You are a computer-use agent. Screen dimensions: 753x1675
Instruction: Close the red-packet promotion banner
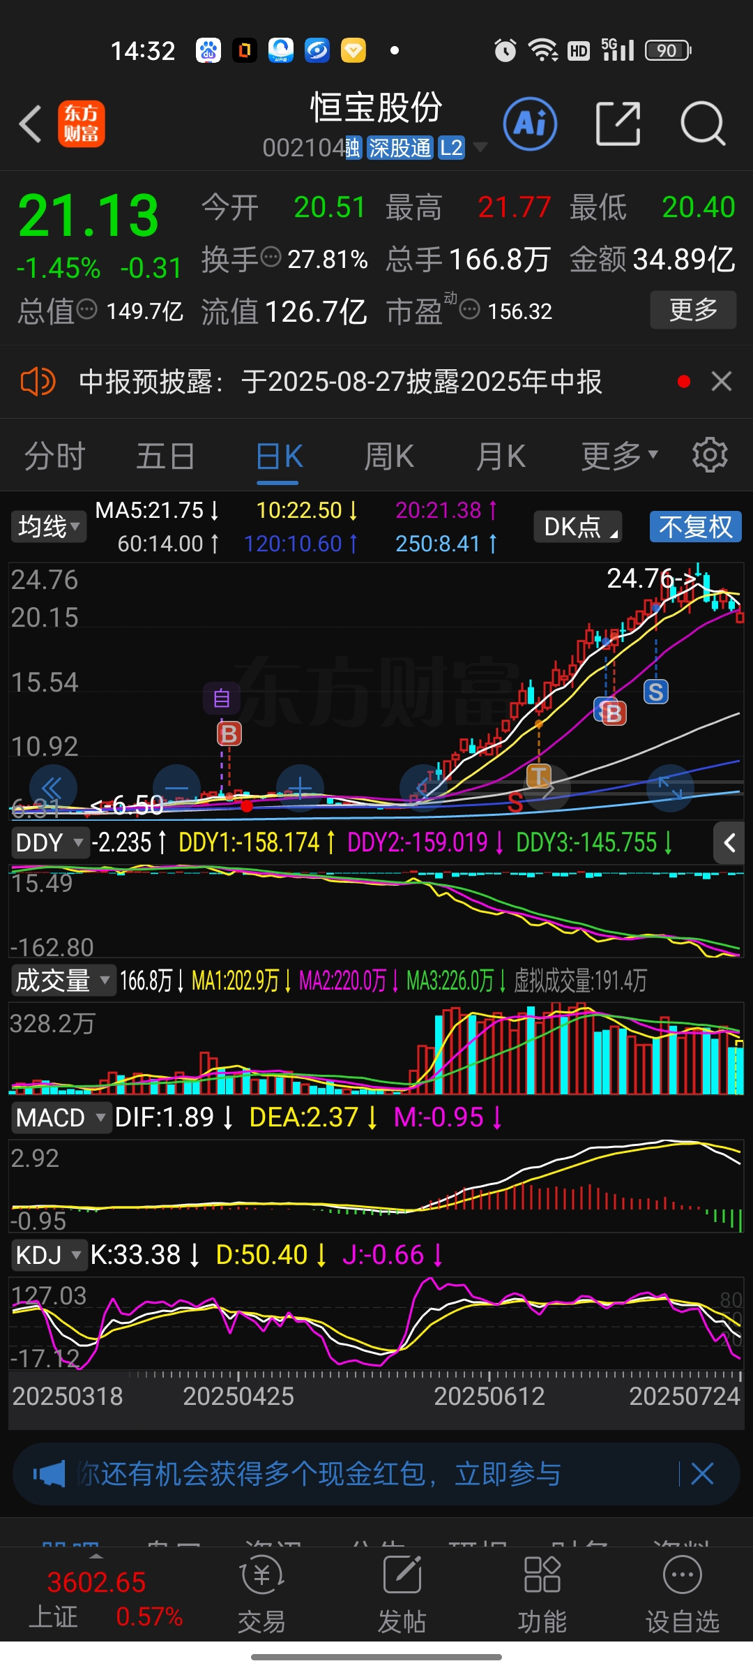[702, 1474]
